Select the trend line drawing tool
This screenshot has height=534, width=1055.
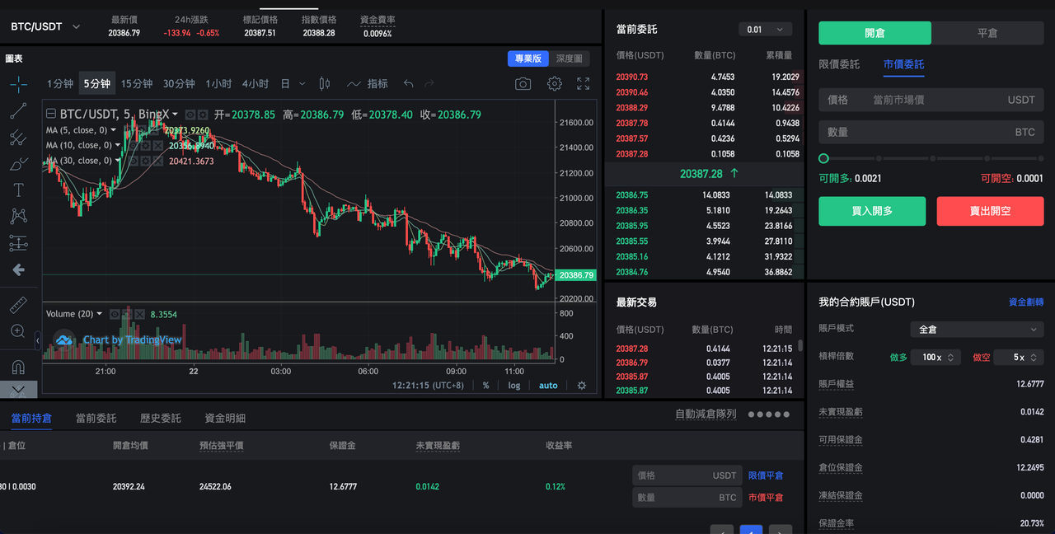pos(18,110)
